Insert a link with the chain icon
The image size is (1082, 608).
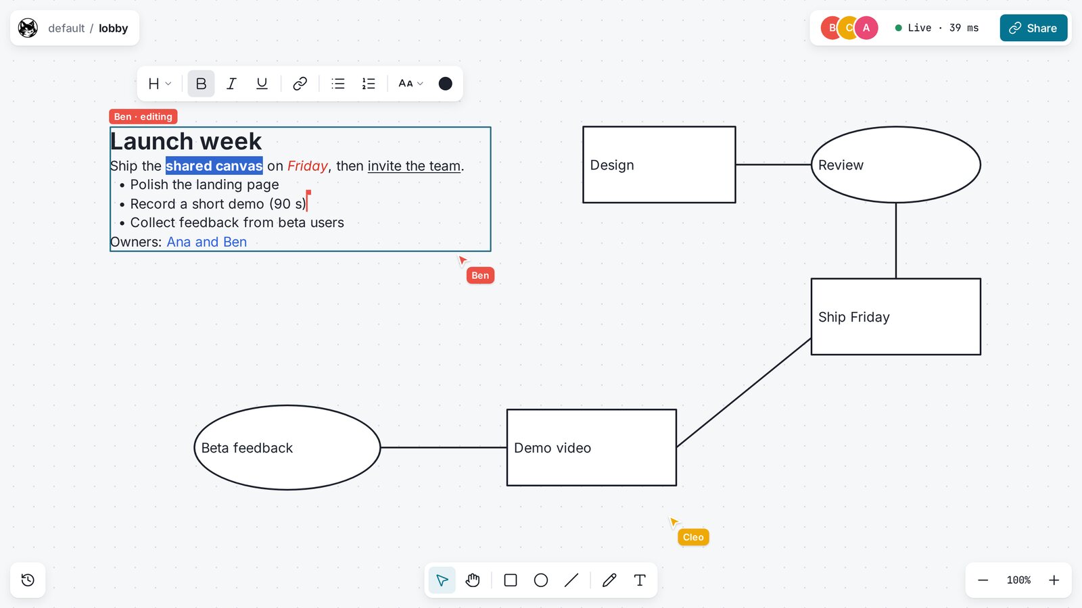pyautogui.click(x=300, y=84)
